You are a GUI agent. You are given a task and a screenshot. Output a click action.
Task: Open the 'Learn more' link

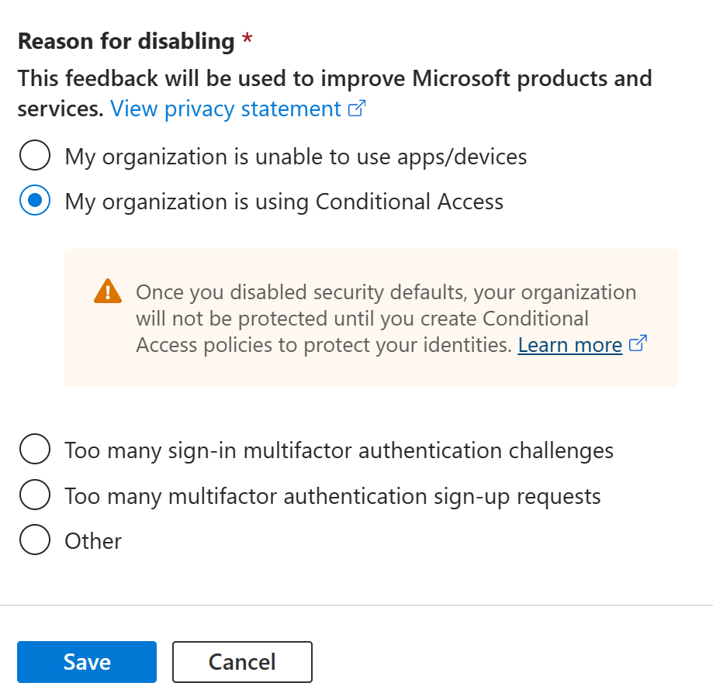click(570, 344)
